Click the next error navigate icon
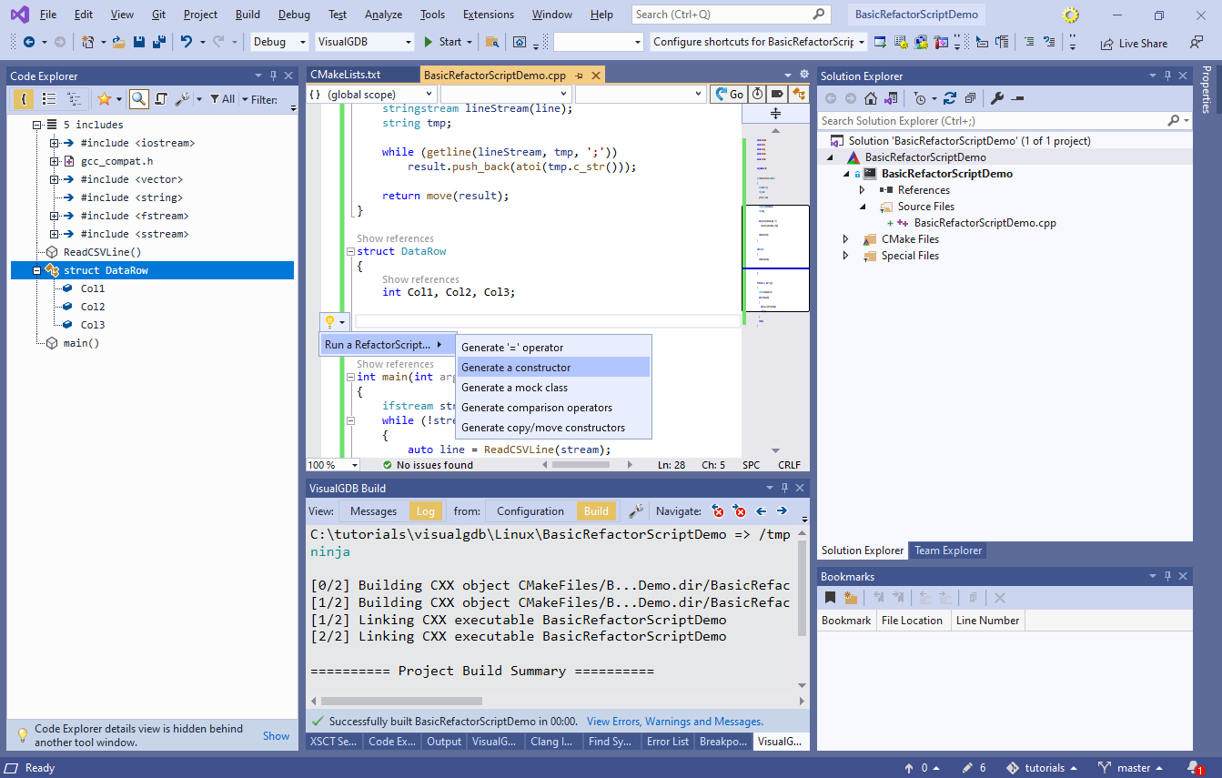This screenshot has width=1222, height=778. click(x=740, y=510)
